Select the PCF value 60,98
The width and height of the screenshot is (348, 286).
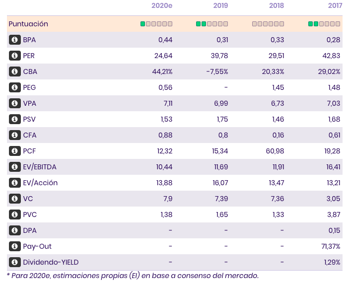pyautogui.click(x=275, y=151)
